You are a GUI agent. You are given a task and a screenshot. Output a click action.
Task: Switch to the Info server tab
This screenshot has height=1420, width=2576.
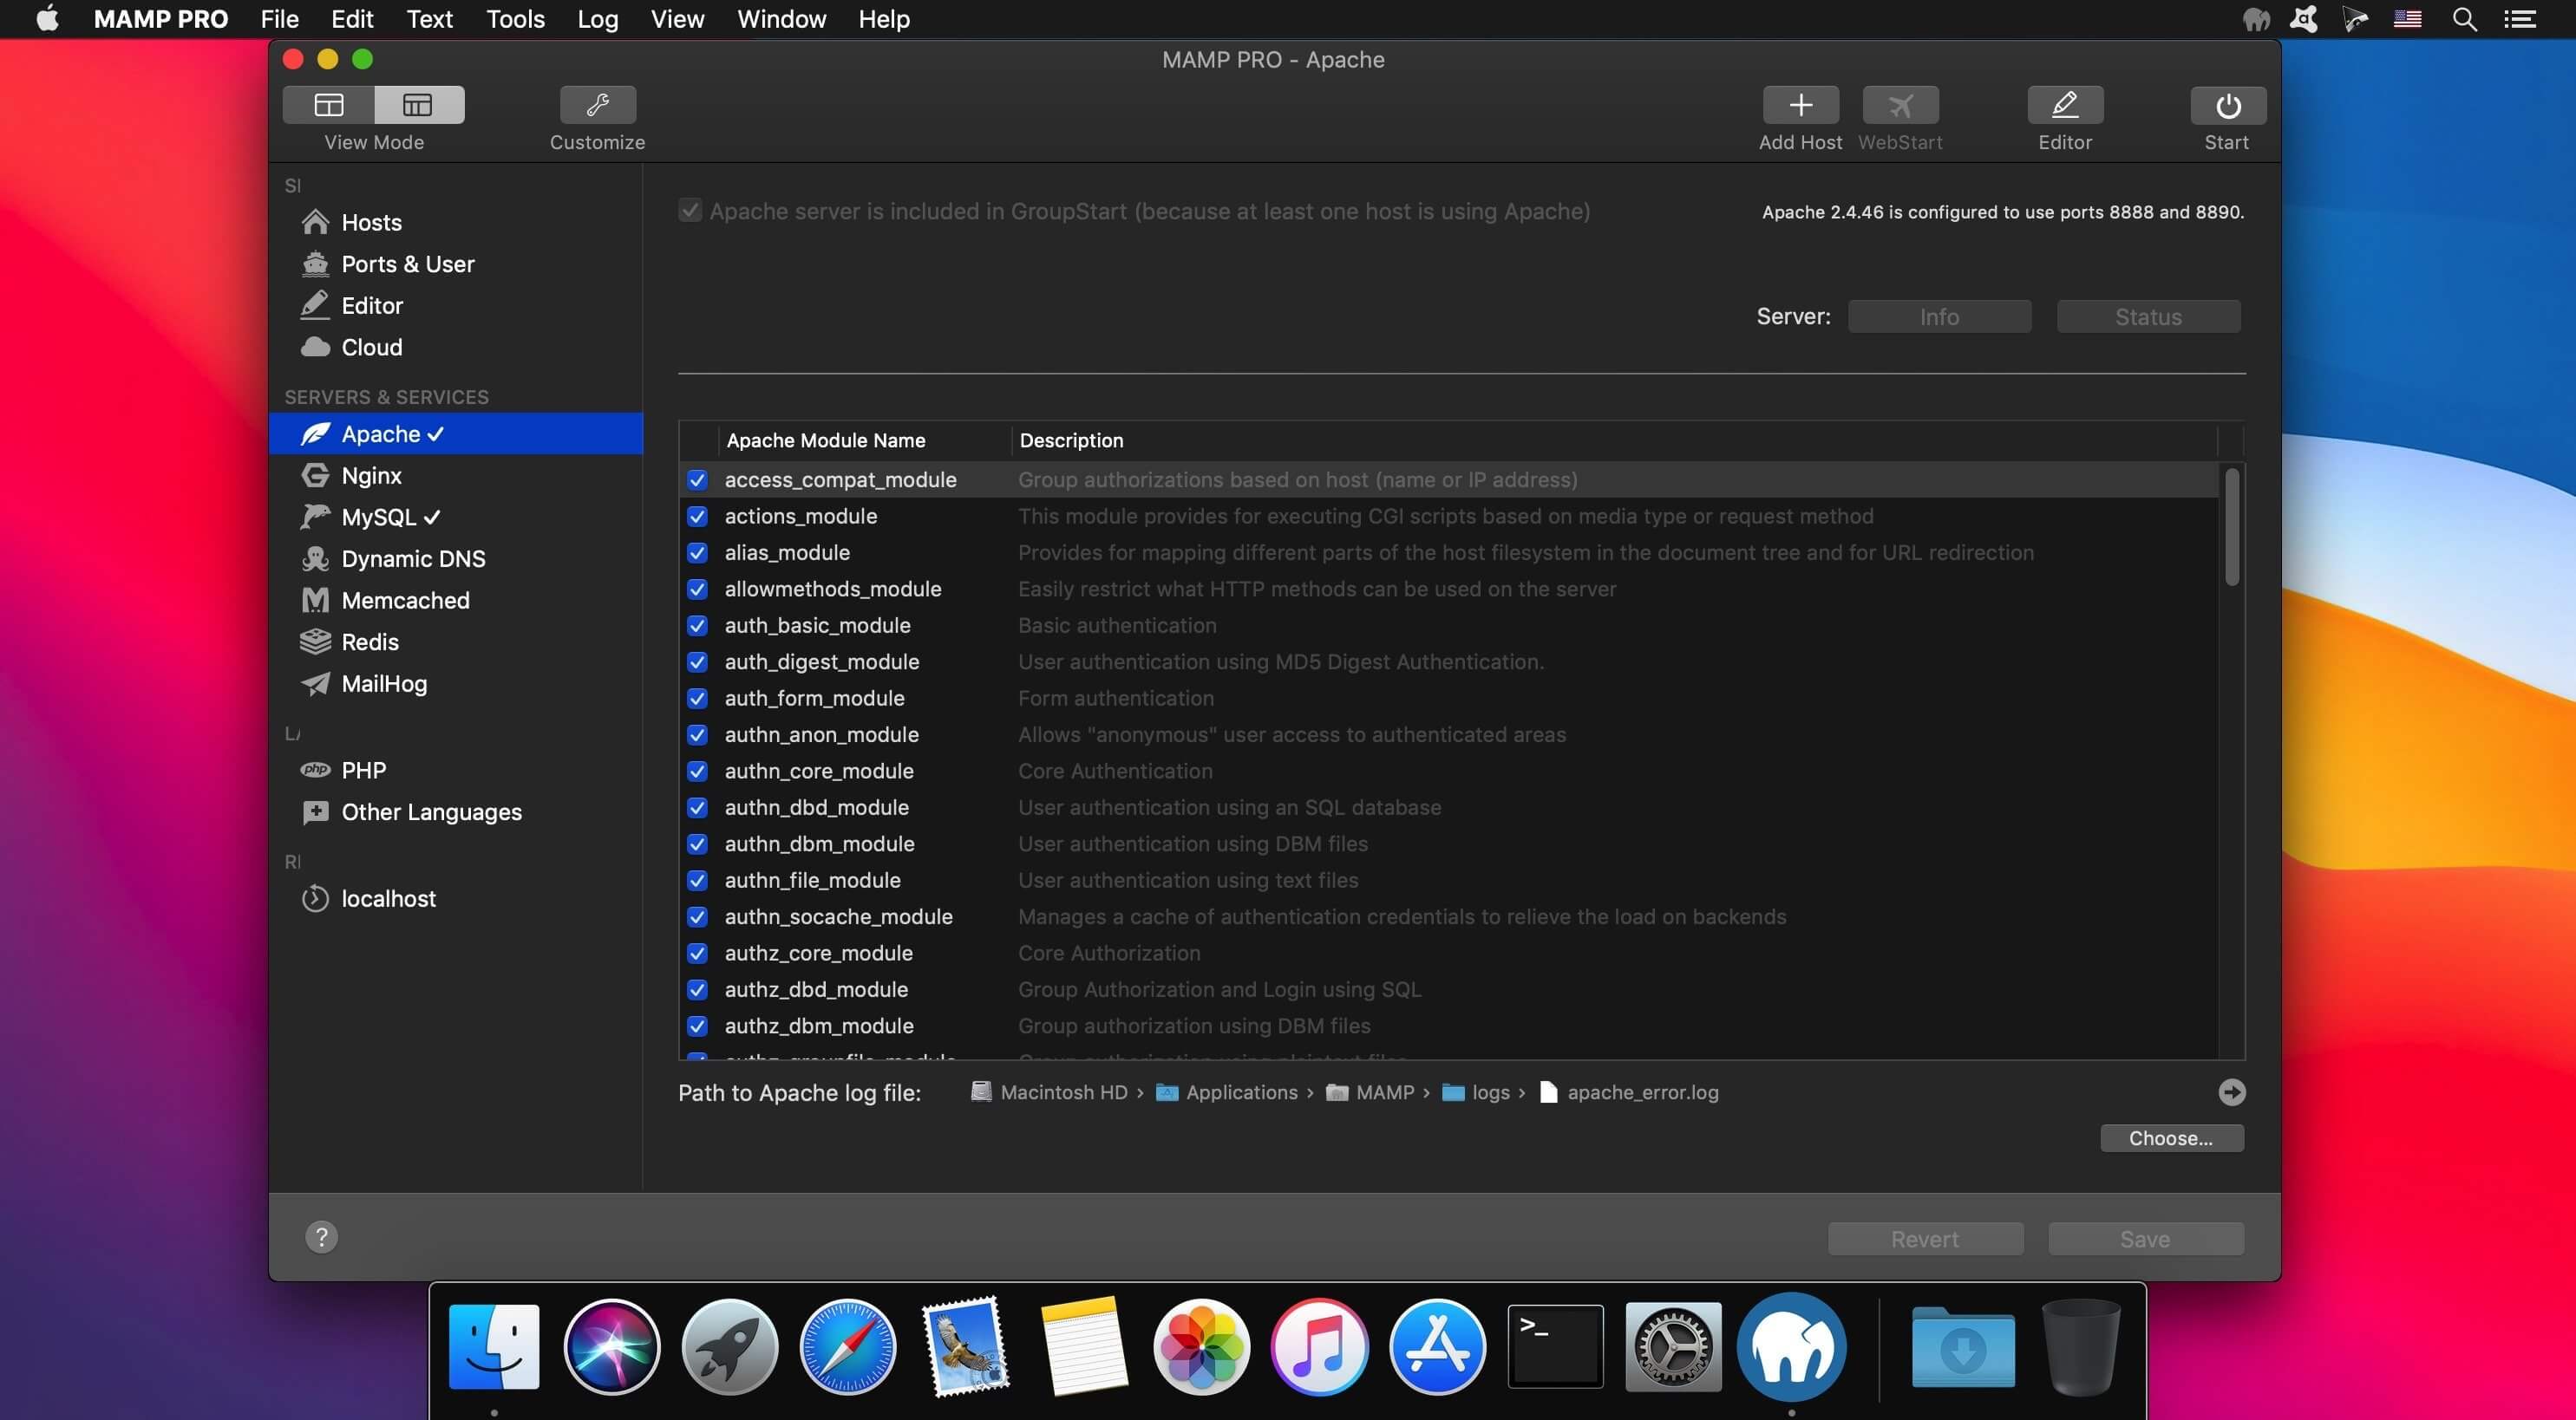pos(1938,316)
